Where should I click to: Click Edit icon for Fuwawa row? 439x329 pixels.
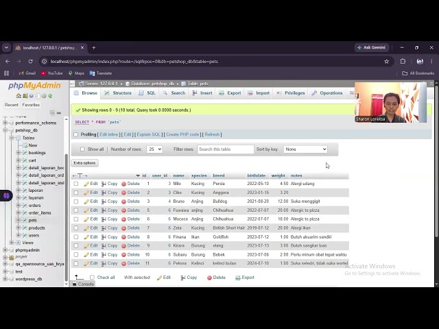coord(86,210)
